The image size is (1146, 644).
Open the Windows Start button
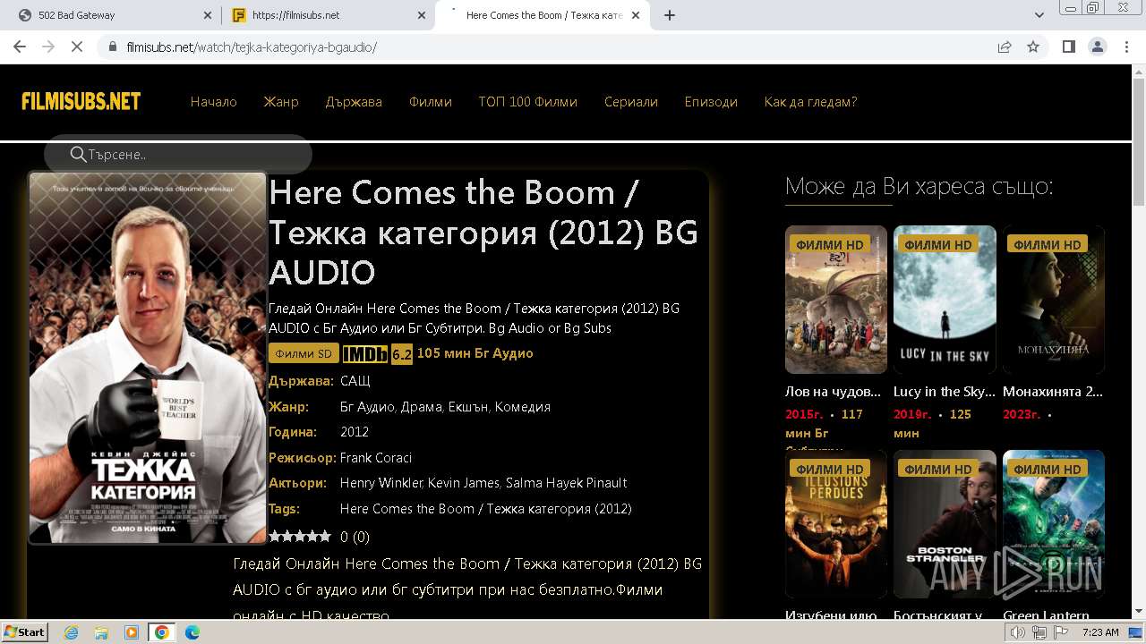tap(24, 631)
